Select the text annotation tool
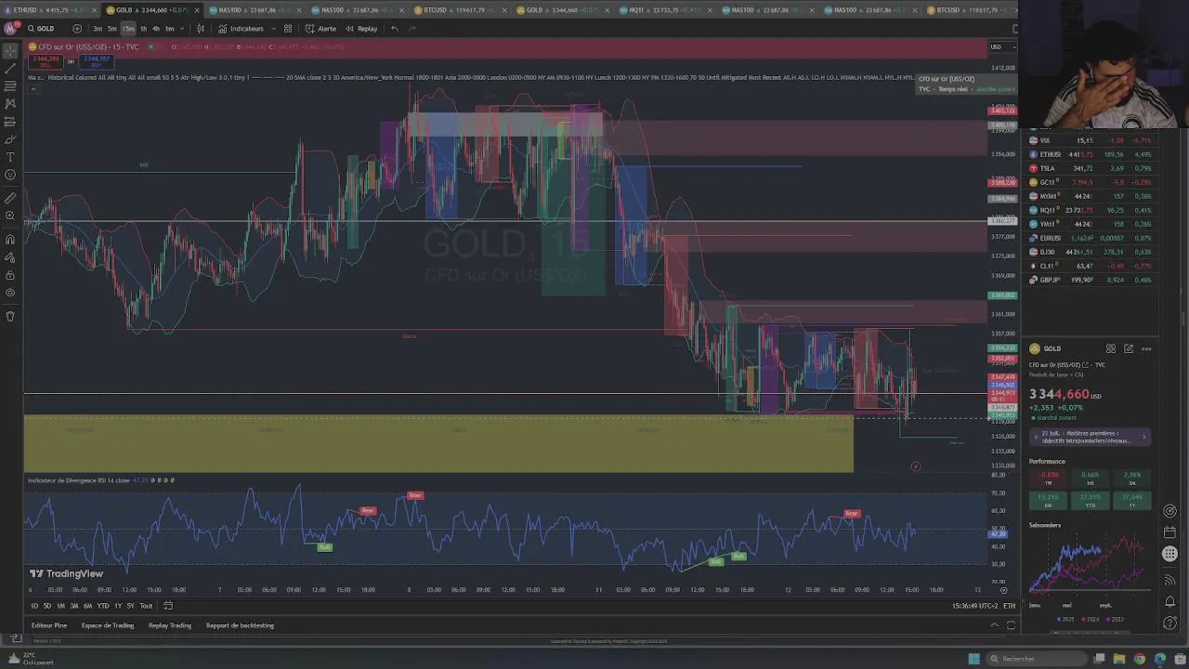This screenshot has height=669, width=1189. (x=10, y=157)
